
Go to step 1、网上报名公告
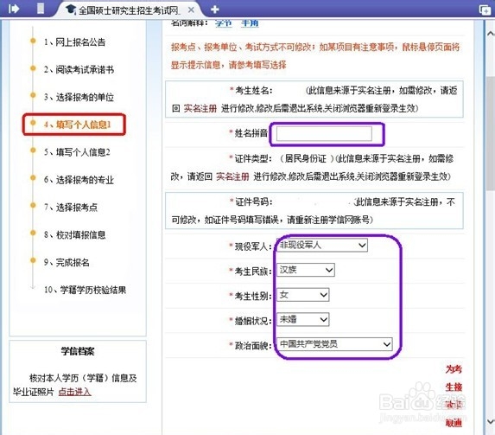(74, 42)
